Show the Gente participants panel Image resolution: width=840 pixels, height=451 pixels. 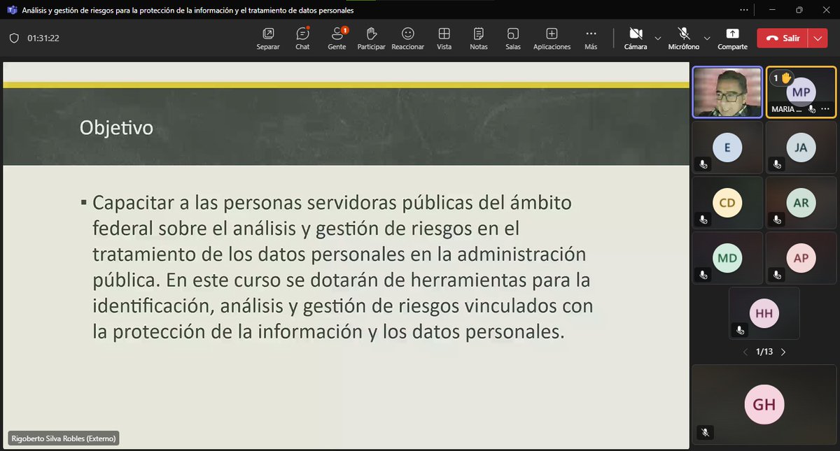[337, 38]
